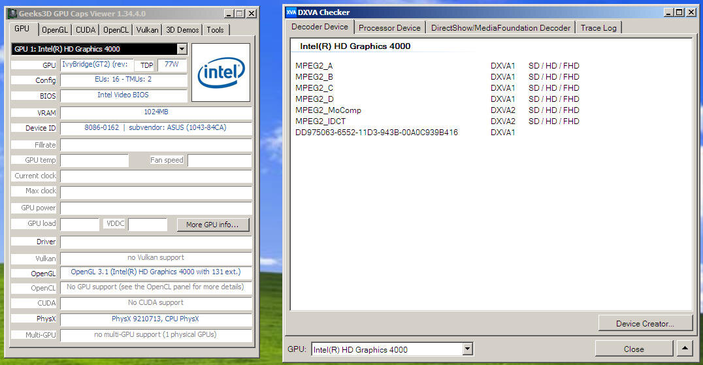Click the Device Creator... button

645,323
